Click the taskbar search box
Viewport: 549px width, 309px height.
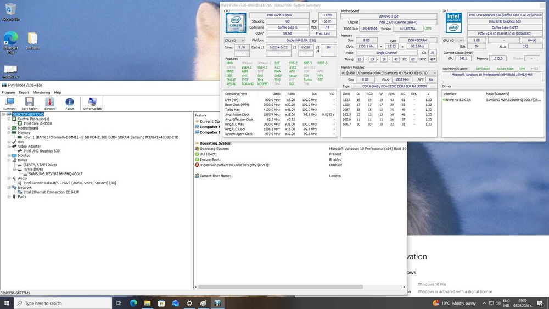(63, 303)
